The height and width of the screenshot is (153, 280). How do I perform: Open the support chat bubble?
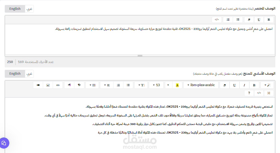coord(4,143)
